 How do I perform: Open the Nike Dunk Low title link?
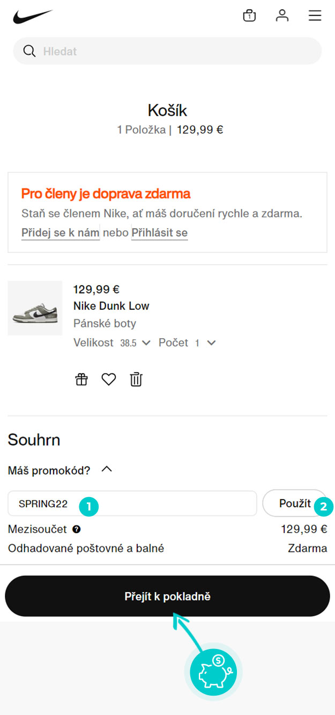click(x=111, y=306)
